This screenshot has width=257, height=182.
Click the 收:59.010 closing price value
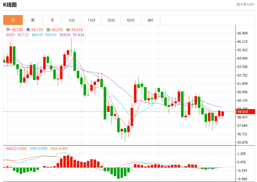[75, 30]
